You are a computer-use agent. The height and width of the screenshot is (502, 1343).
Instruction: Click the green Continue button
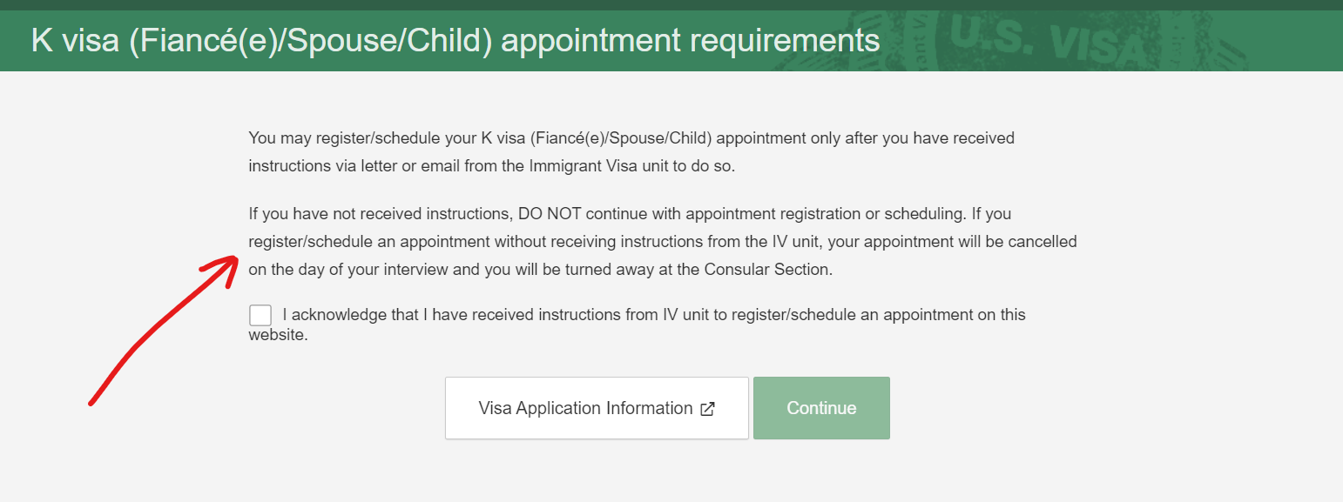[x=821, y=408]
